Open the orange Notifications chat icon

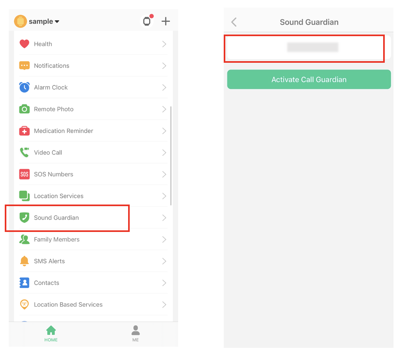pos(25,66)
